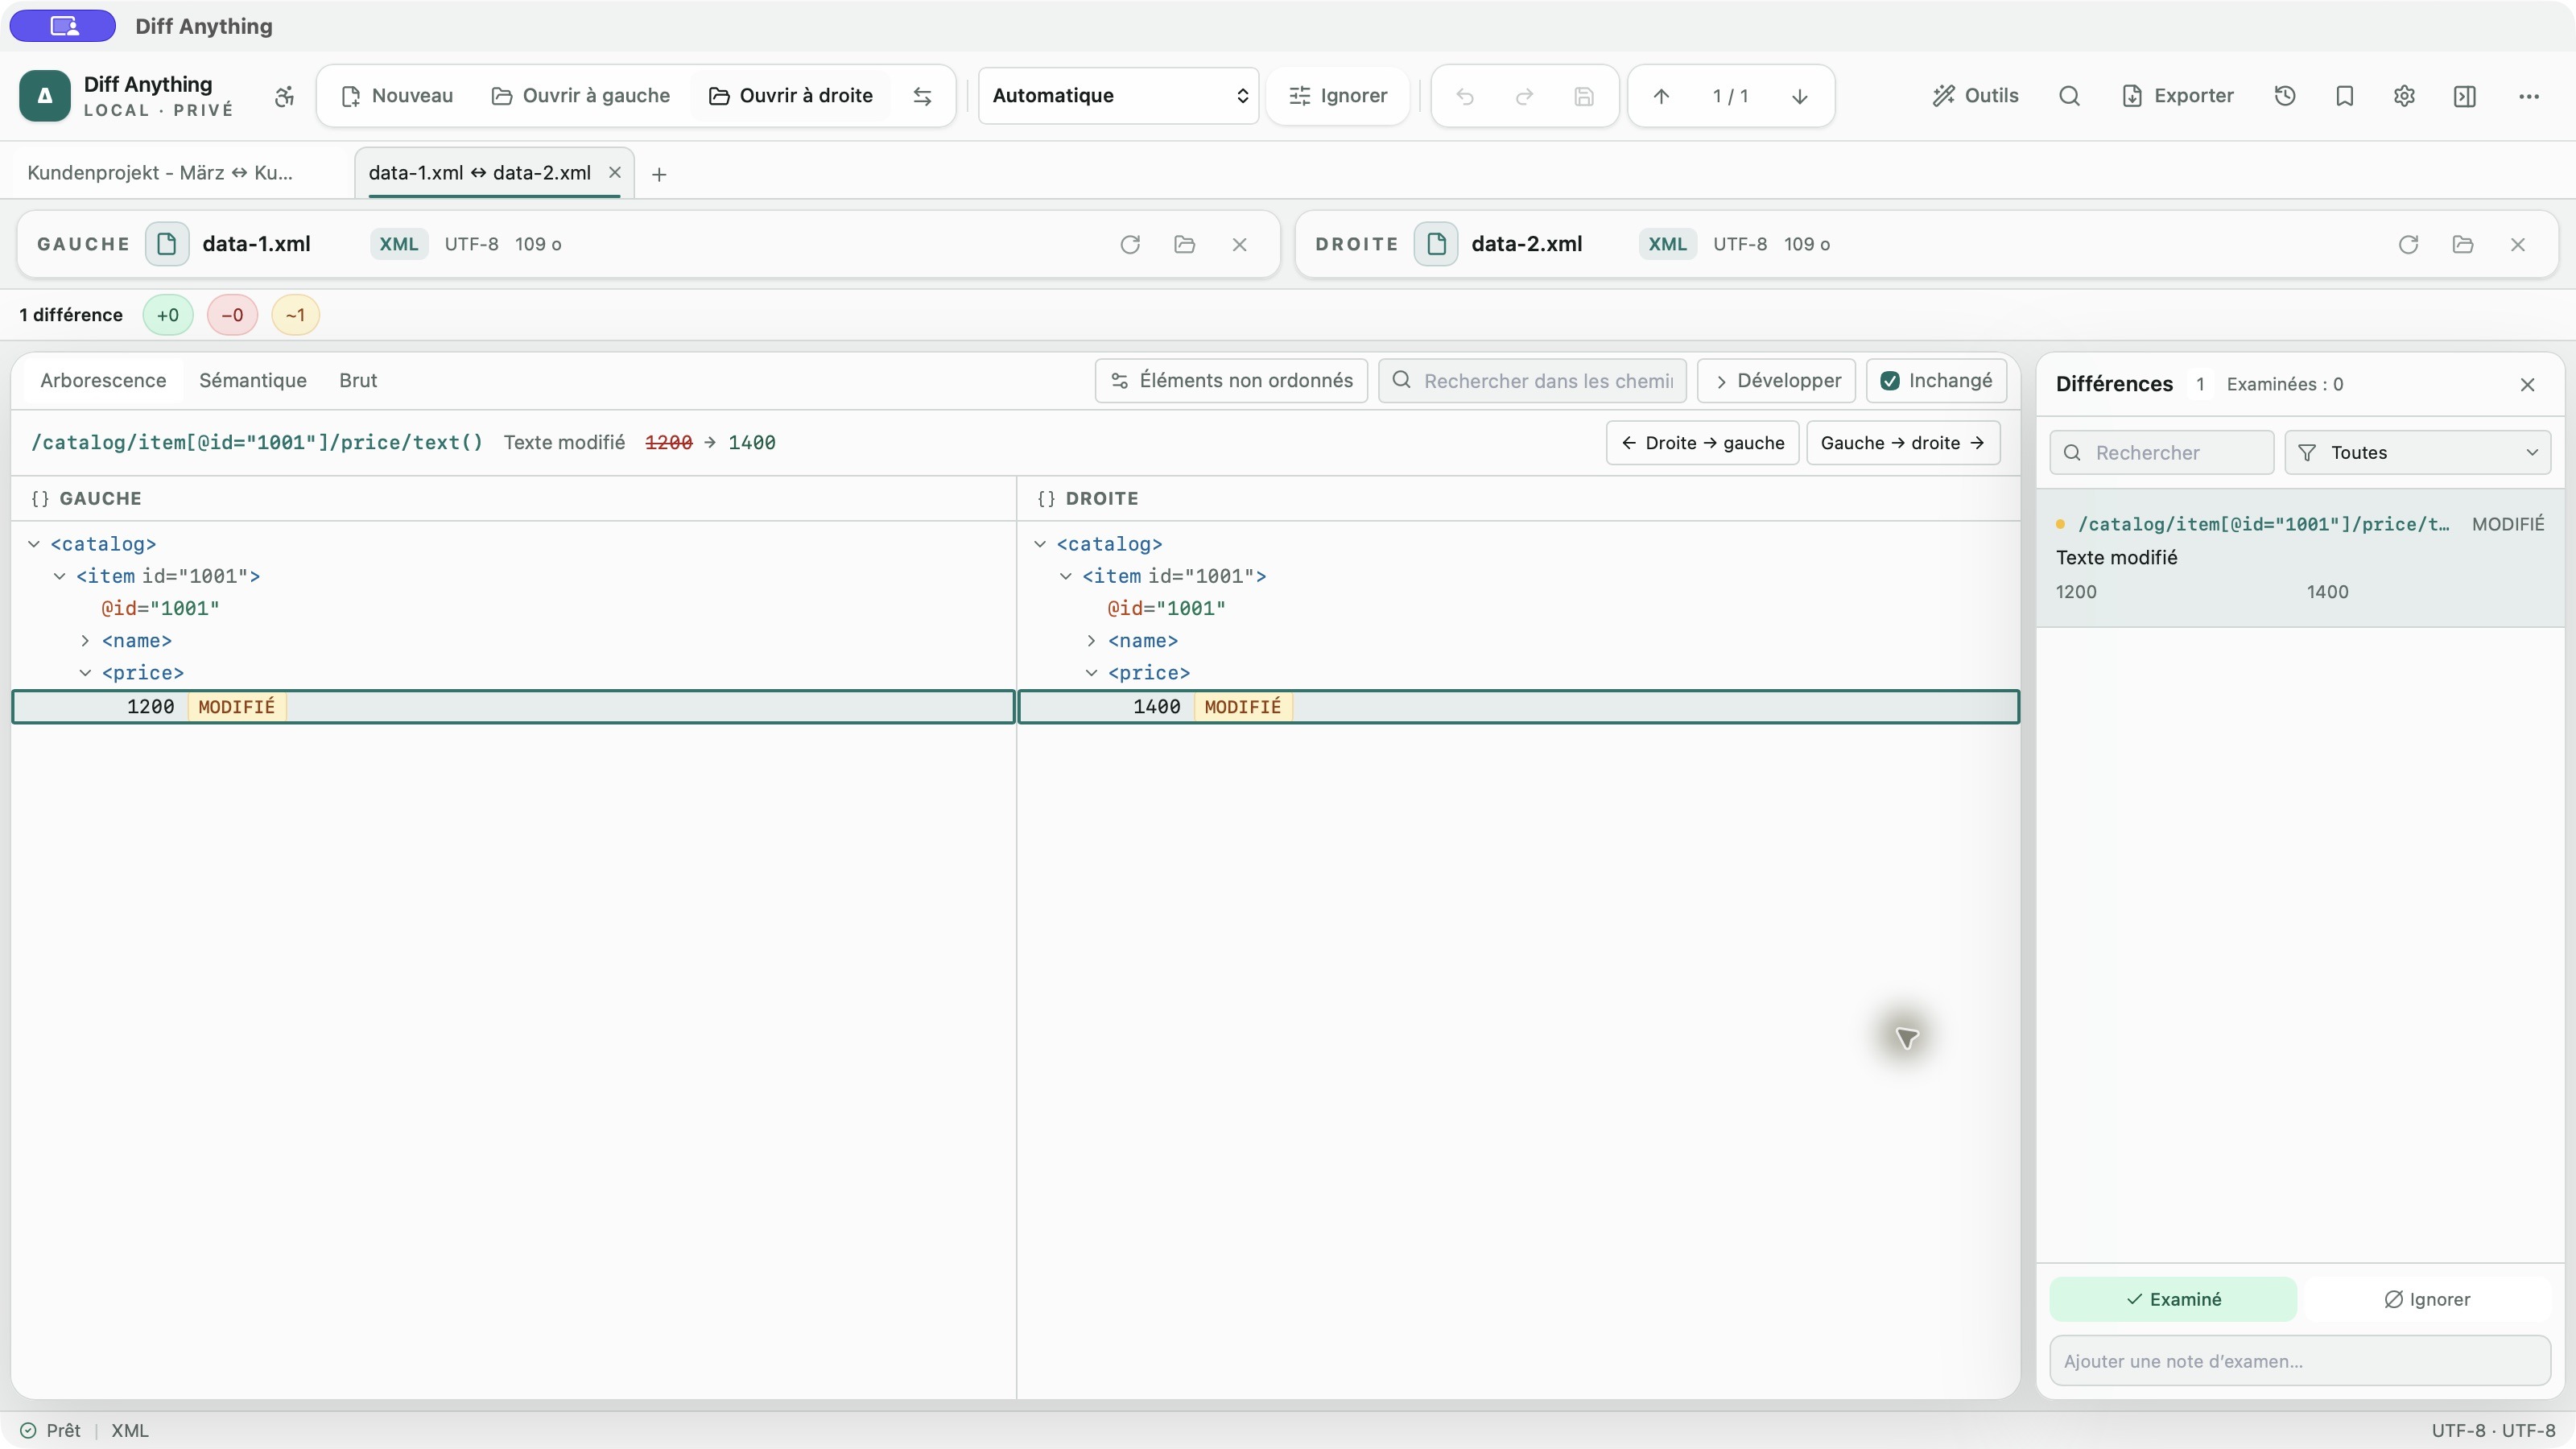The height and width of the screenshot is (1449, 2576).
Task: Open the more options ellipsis menu
Action: click(2529, 96)
